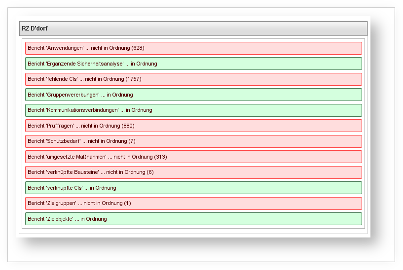This screenshot has width=403, height=270.
Task: Click the (880) count on Prüffragen
Action: tap(128, 126)
